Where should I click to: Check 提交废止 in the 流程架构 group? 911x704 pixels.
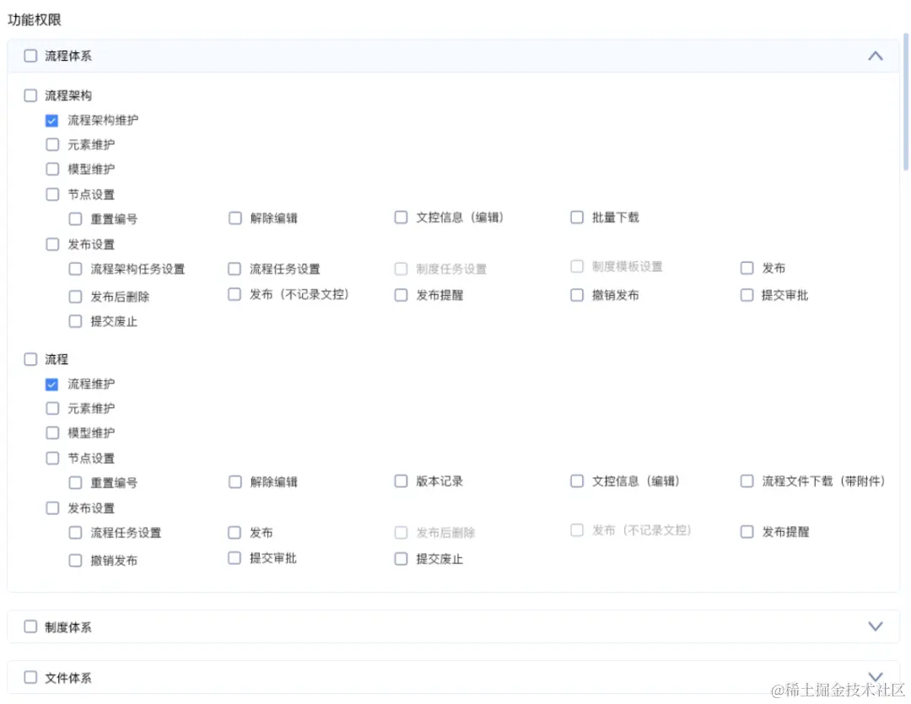click(x=75, y=321)
